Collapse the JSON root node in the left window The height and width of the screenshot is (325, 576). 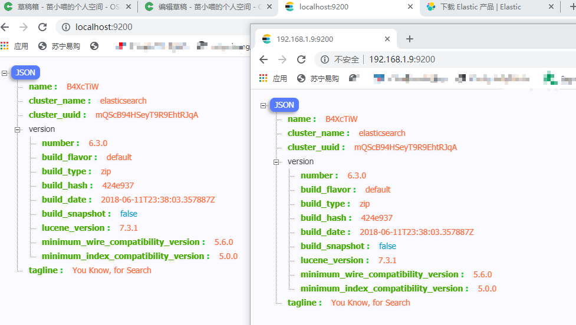pyautogui.click(x=4, y=73)
